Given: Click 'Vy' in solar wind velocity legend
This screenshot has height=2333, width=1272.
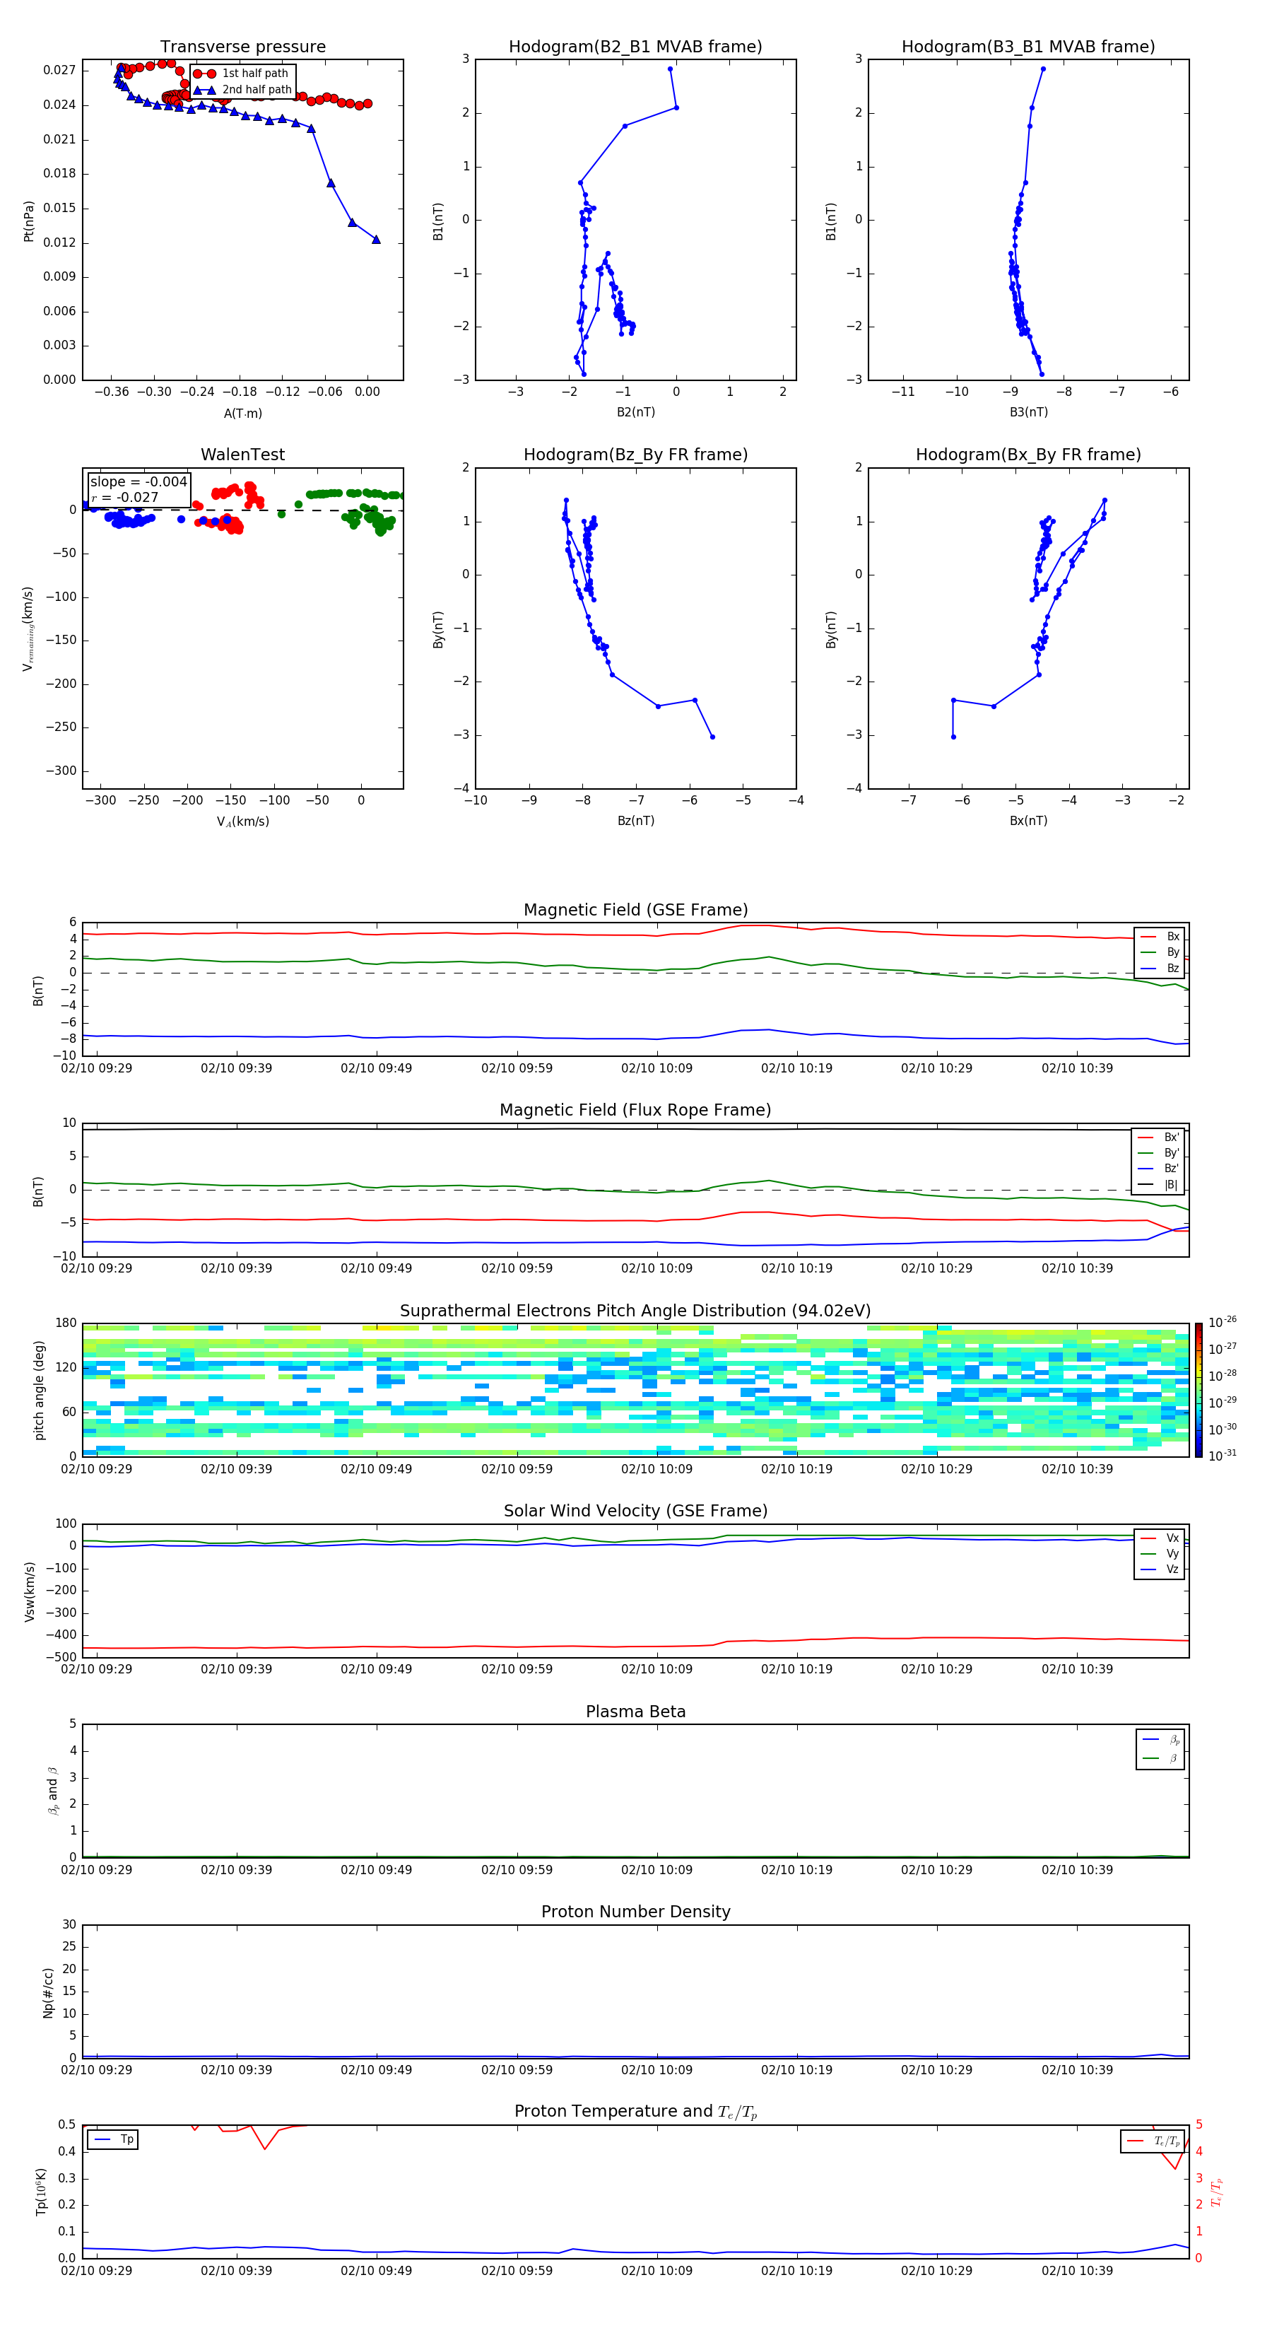Looking at the screenshot, I should click(x=1172, y=1554).
